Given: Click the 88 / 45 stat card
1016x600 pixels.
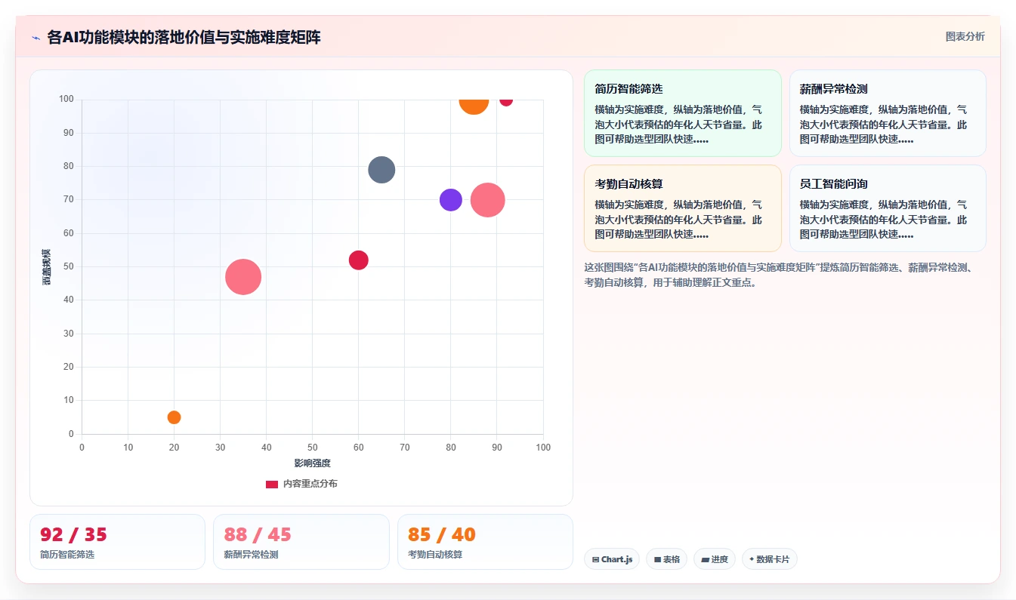Looking at the screenshot, I should [301, 542].
